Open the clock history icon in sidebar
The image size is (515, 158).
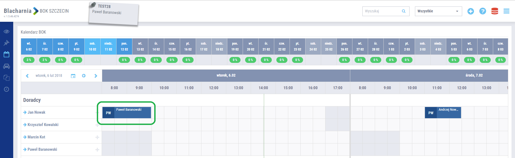click(x=6, y=89)
